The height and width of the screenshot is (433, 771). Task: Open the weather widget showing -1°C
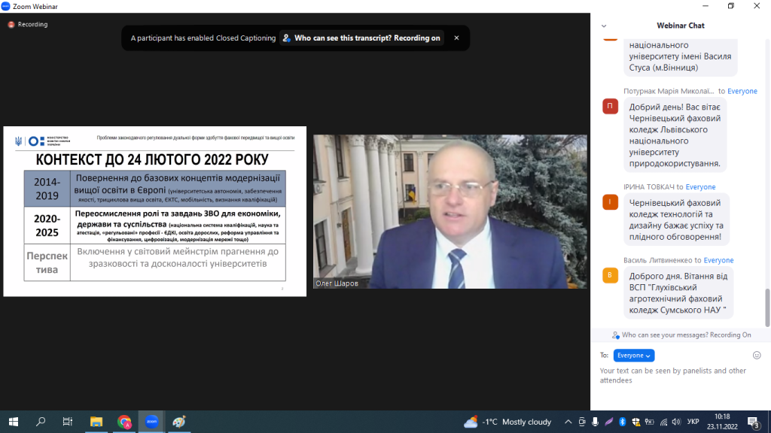tap(507, 422)
